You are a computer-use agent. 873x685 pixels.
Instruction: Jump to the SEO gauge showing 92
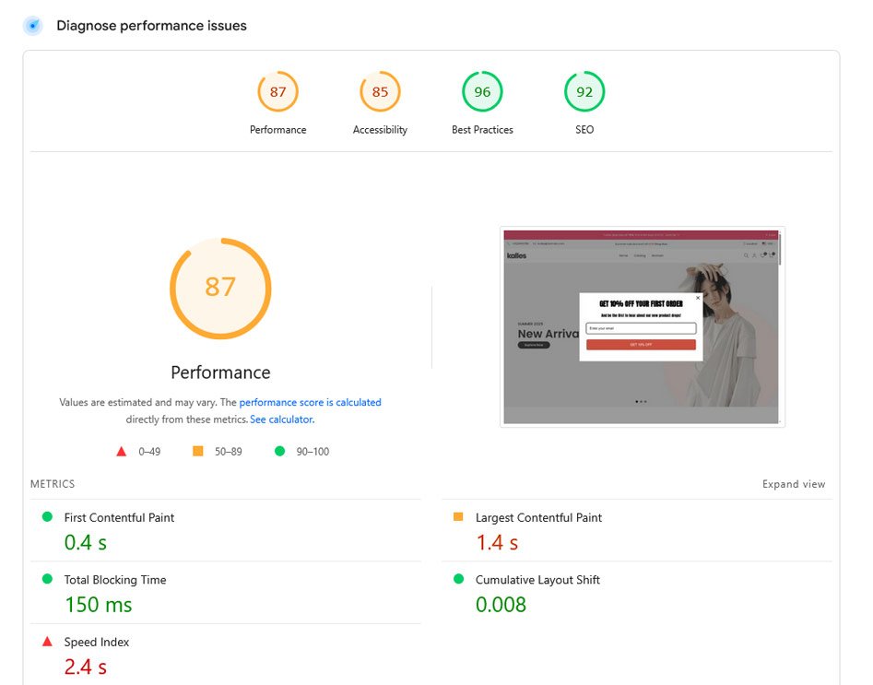584,91
